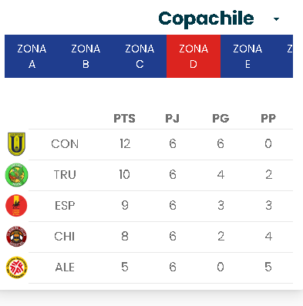Click the PTS column header
This screenshot has height=306, width=303.
(124, 119)
